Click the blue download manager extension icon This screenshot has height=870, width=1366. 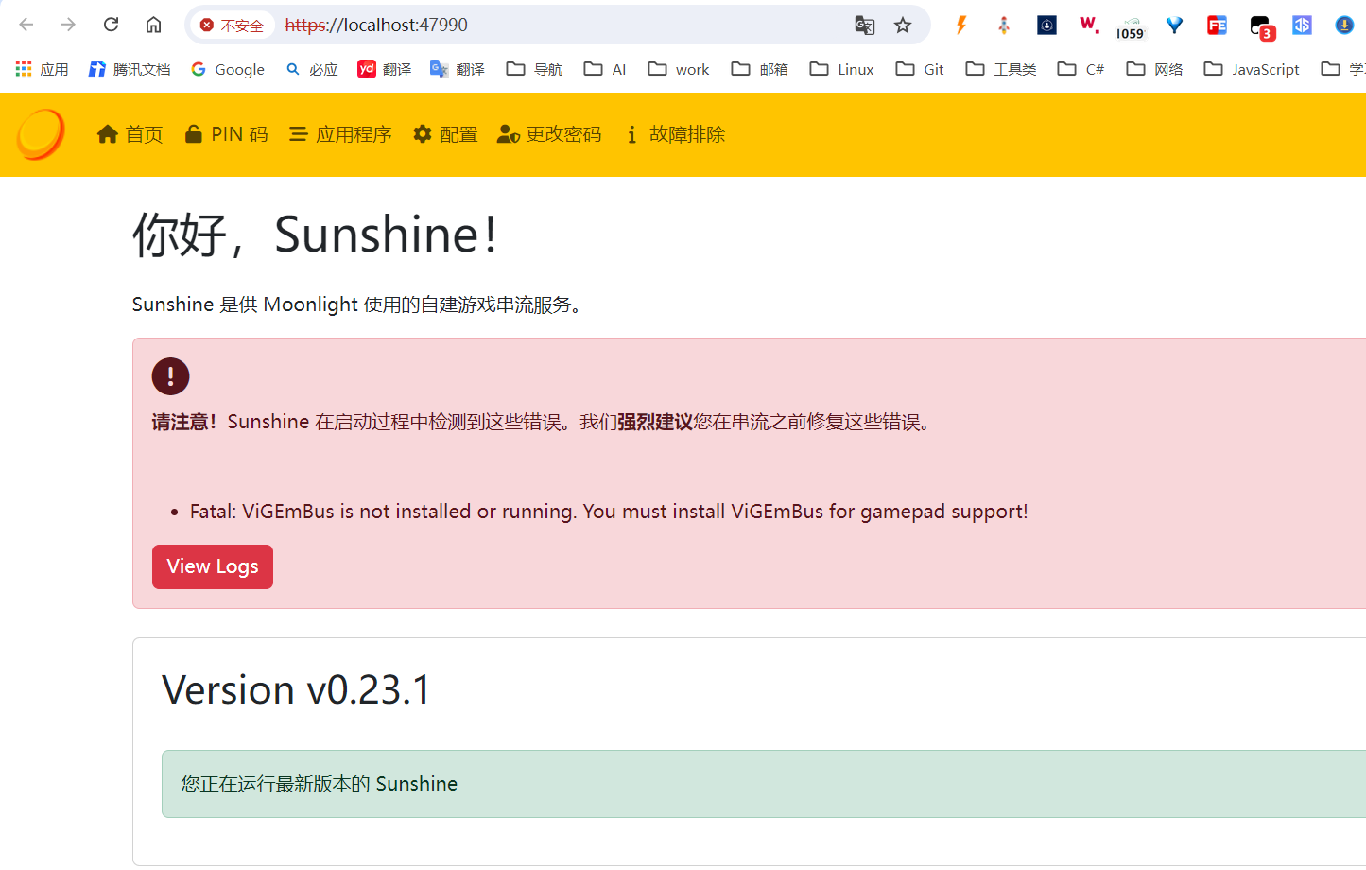click(x=1343, y=26)
